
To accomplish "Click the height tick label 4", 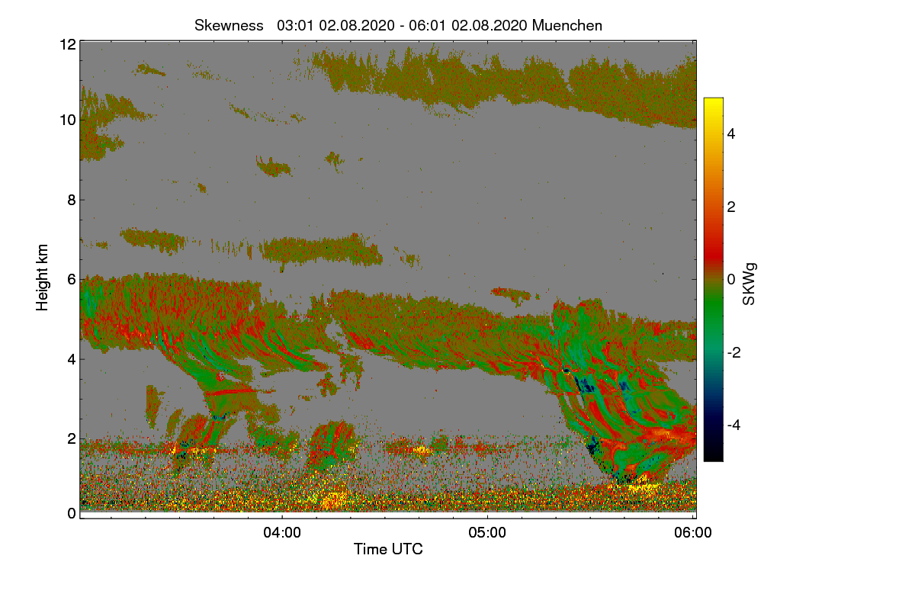I will tap(72, 358).
